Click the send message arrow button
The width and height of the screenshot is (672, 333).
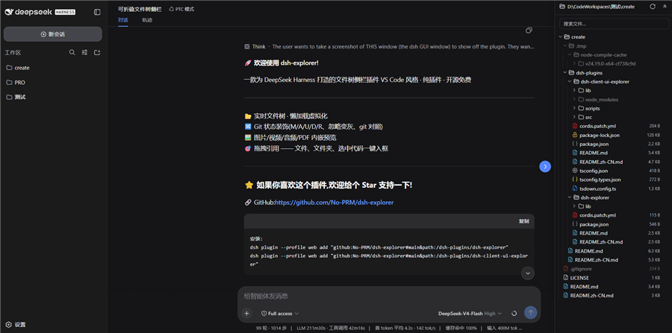tap(530, 312)
